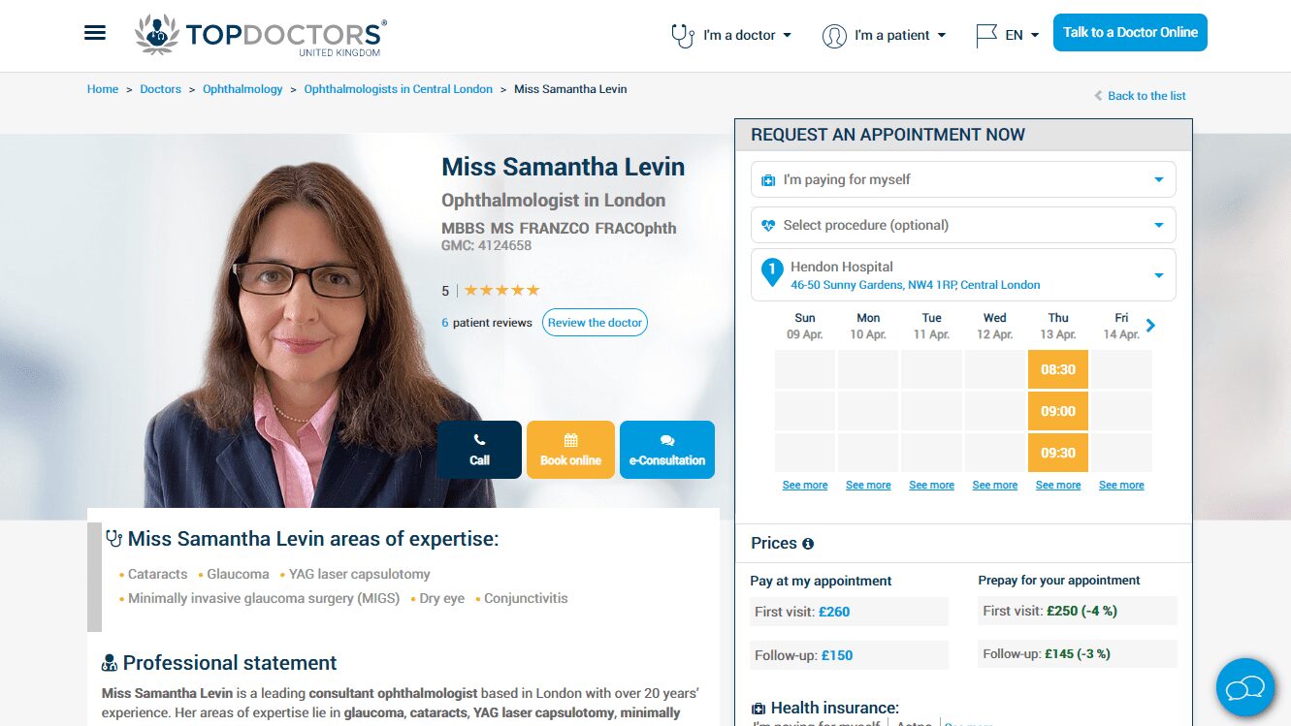Screen dimensions: 1291x726
Task: Click the Top Doctors logo
Action: [x=261, y=36]
